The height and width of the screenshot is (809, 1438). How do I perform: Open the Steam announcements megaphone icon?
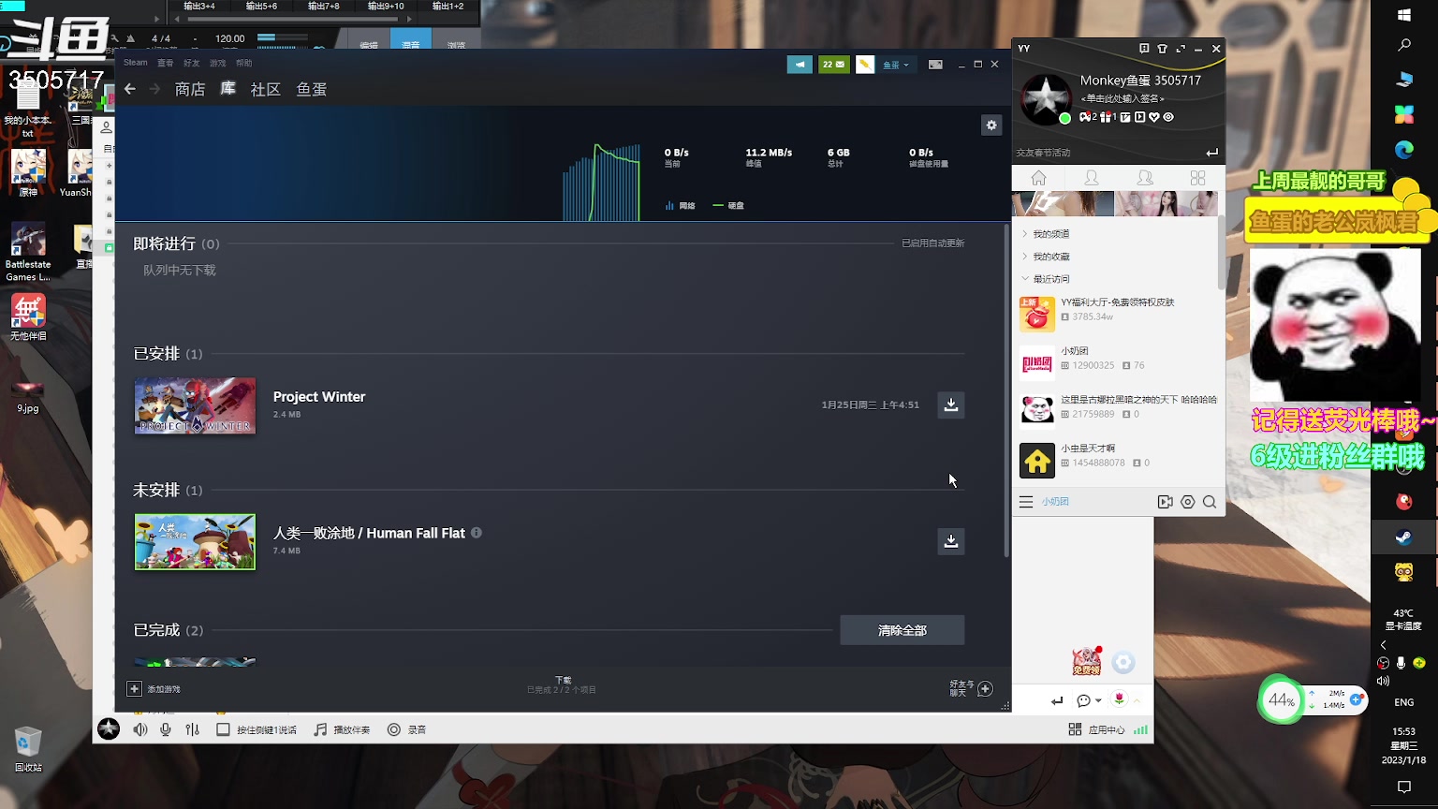[x=800, y=65]
